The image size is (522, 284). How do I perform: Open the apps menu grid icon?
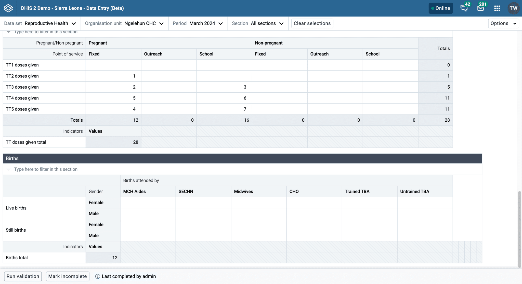(x=497, y=8)
